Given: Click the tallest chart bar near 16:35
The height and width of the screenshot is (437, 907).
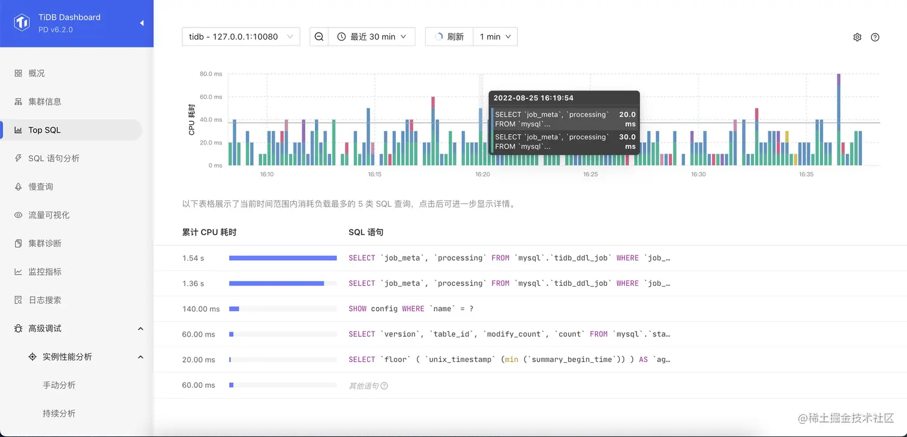Looking at the screenshot, I should pos(839,119).
